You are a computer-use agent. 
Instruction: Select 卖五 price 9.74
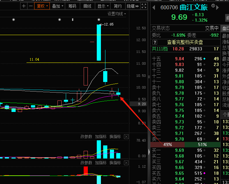[x=179, y=116]
